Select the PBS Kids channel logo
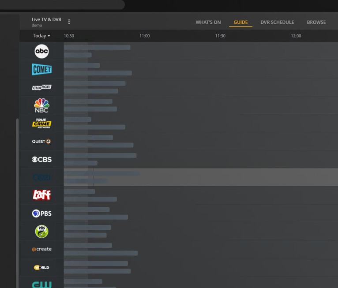The width and height of the screenshot is (338, 288). 41,232
